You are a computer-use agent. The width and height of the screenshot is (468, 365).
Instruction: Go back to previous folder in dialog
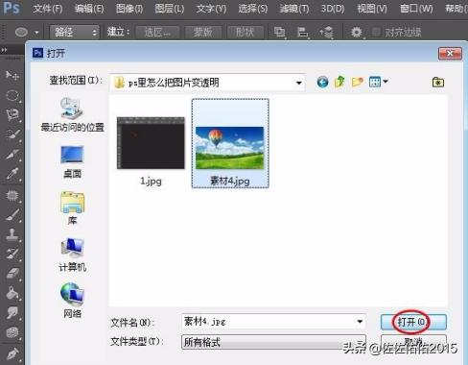322,83
